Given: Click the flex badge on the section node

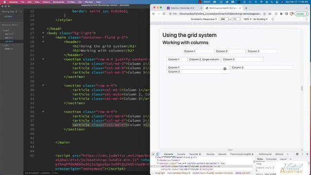Looking at the screenshot, I should 223,163.
